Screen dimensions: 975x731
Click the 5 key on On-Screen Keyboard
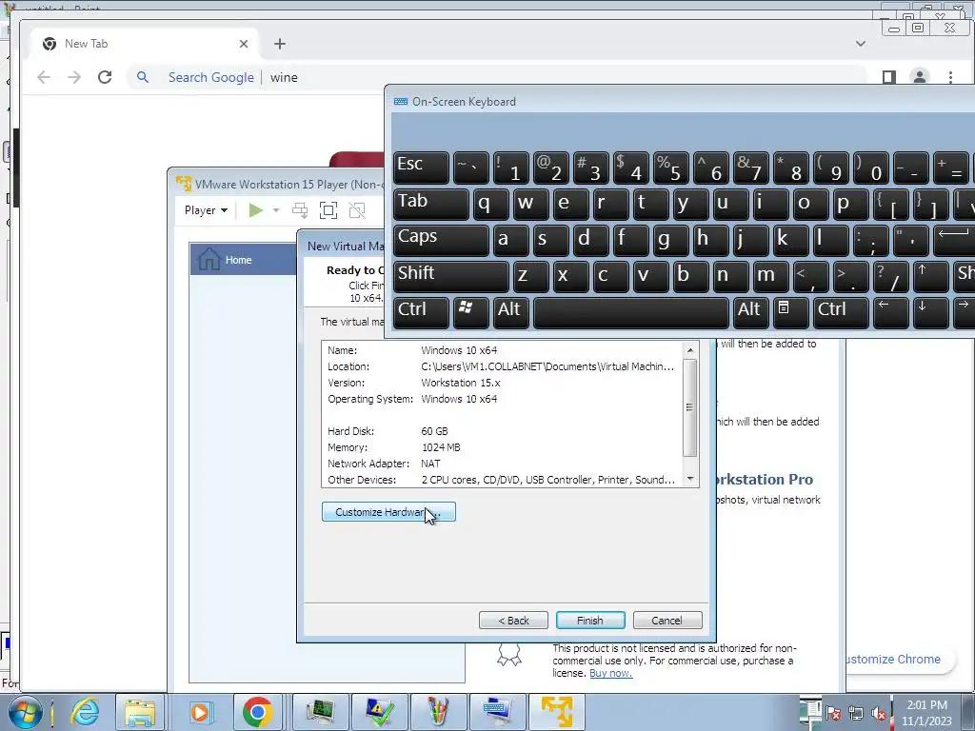671,168
